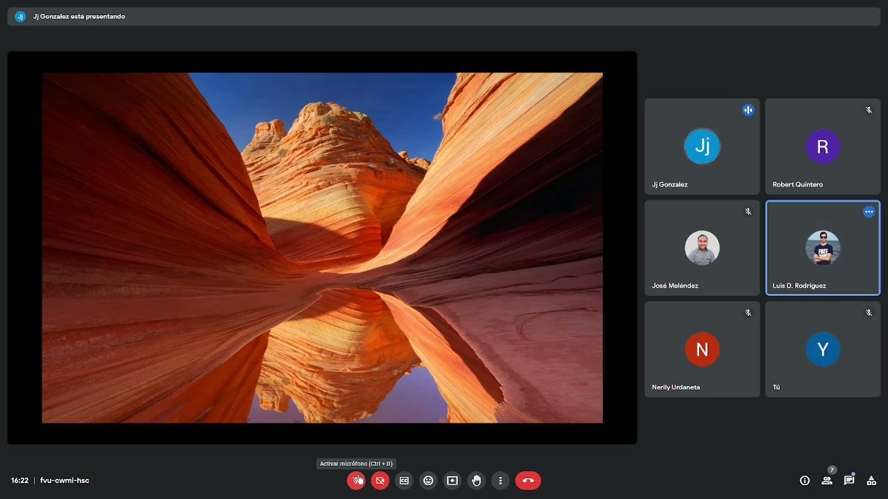Click the 16:22 clock text

19,480
